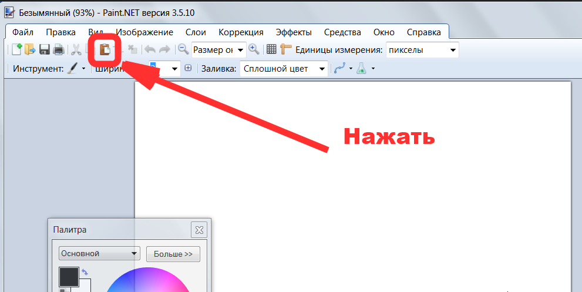Open the zoom size combo box Размер
Screen dimensions: 582x292
click(219, 50)
